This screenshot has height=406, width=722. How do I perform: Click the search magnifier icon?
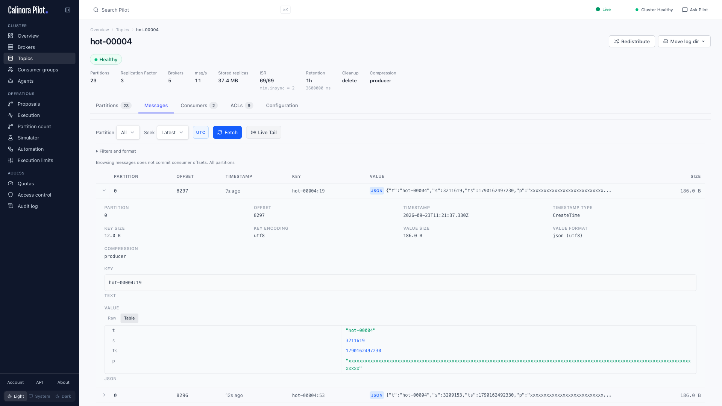point(96,10)
